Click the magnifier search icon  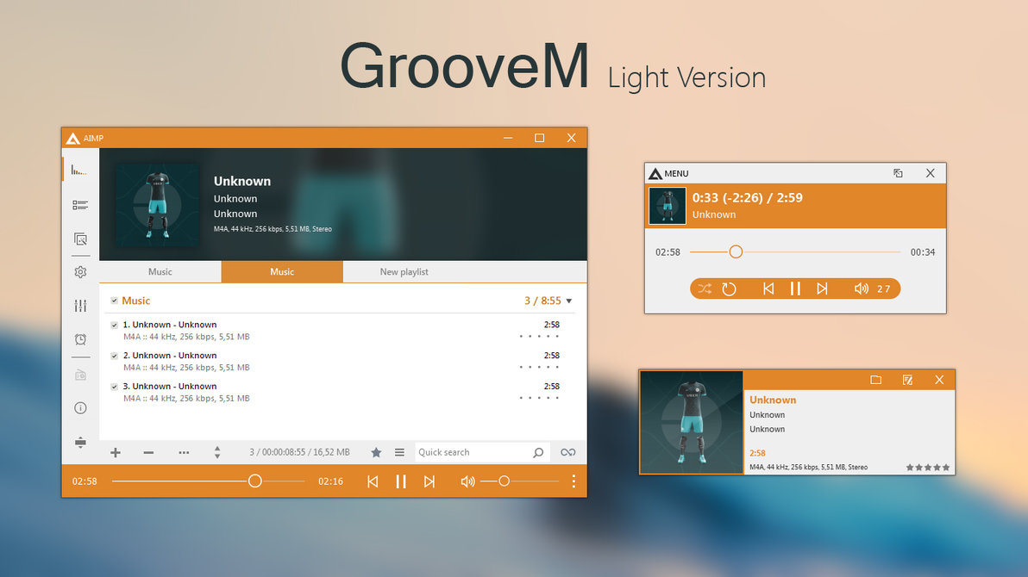pyautogui.click(x=538, y=453)
